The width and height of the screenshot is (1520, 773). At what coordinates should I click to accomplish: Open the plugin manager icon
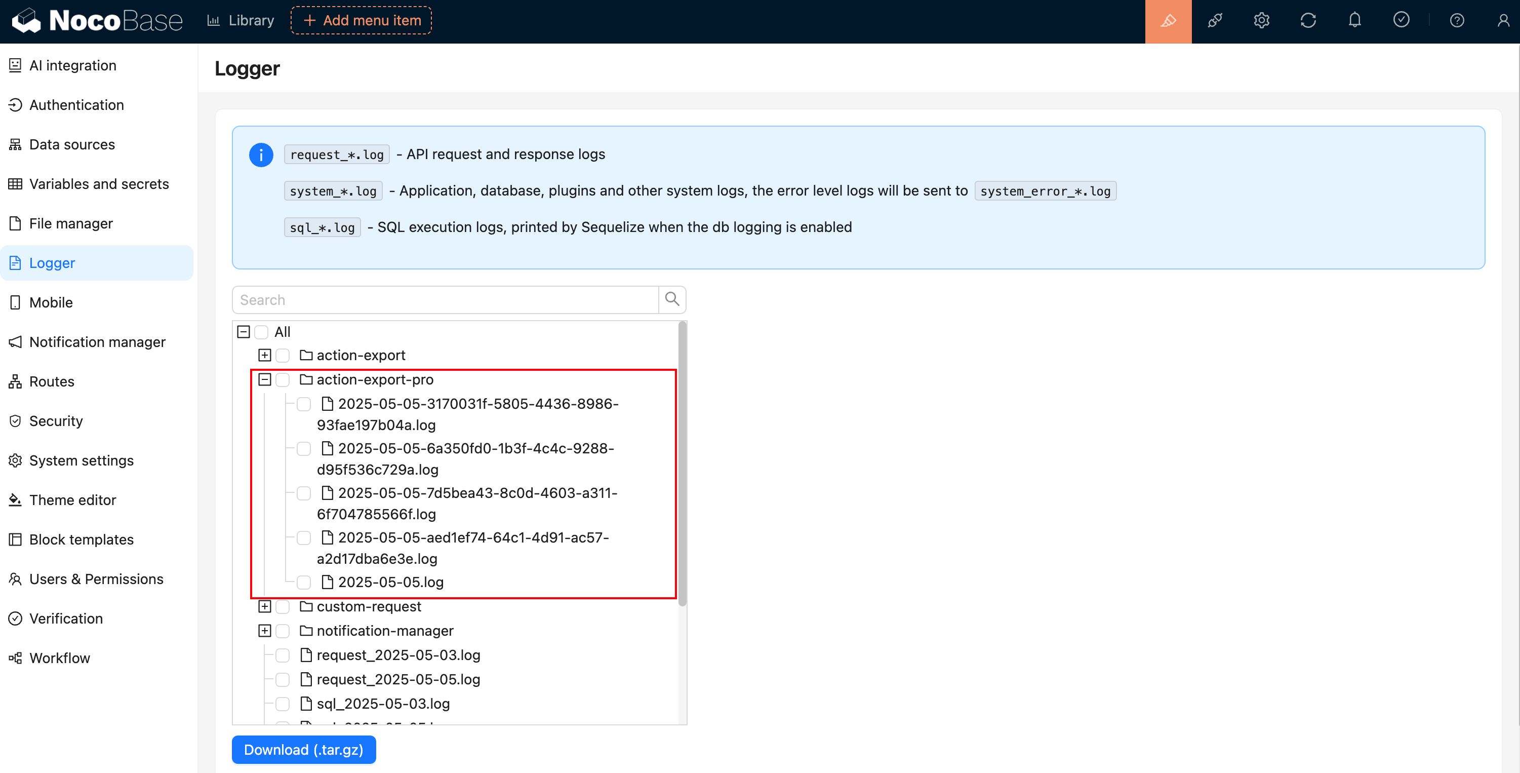tap(1214, 21)
